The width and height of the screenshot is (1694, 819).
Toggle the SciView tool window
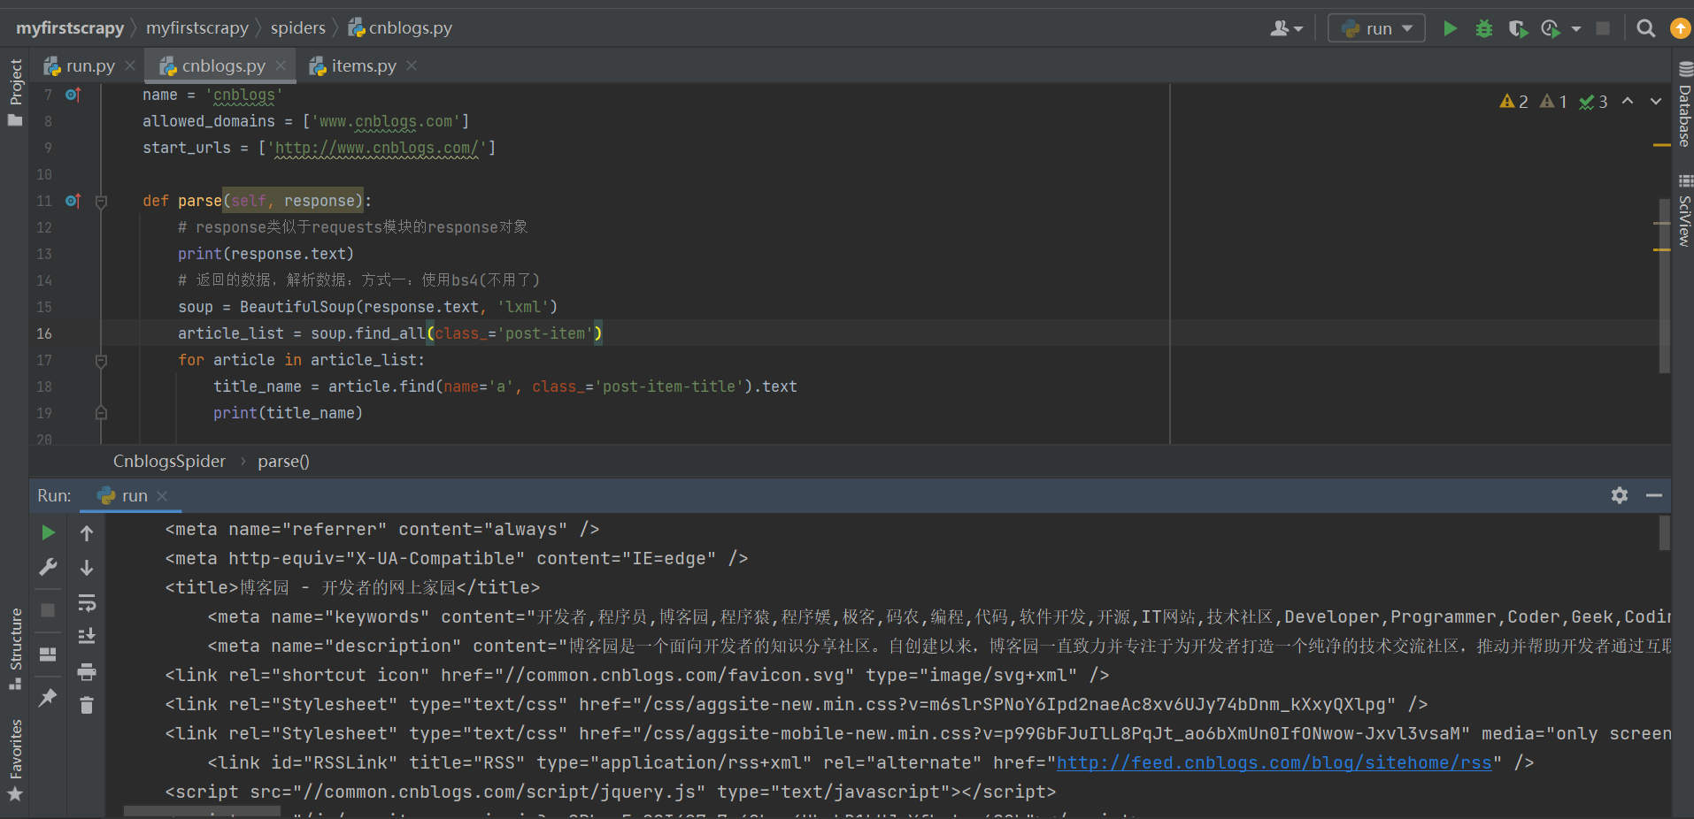click(x=1684, y=210)
